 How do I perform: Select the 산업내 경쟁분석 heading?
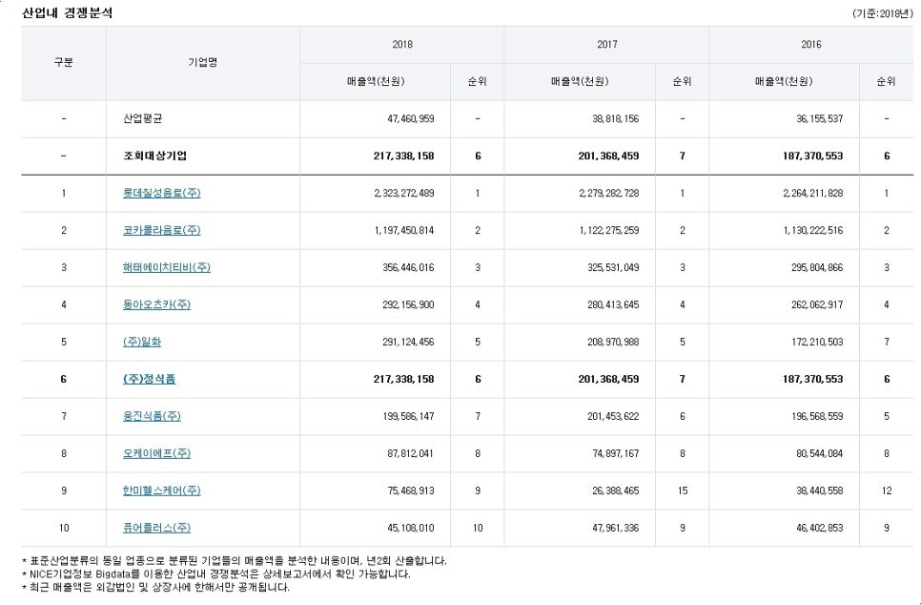(x=67, y=13)
